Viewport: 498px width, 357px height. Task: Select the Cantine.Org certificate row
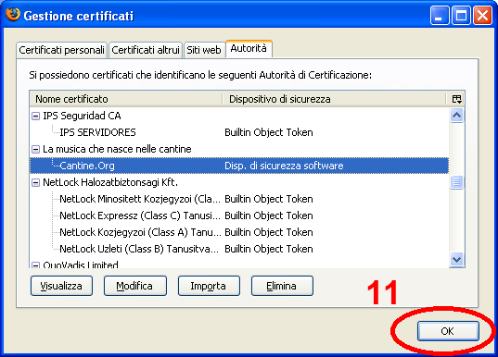tap(239, 166)
